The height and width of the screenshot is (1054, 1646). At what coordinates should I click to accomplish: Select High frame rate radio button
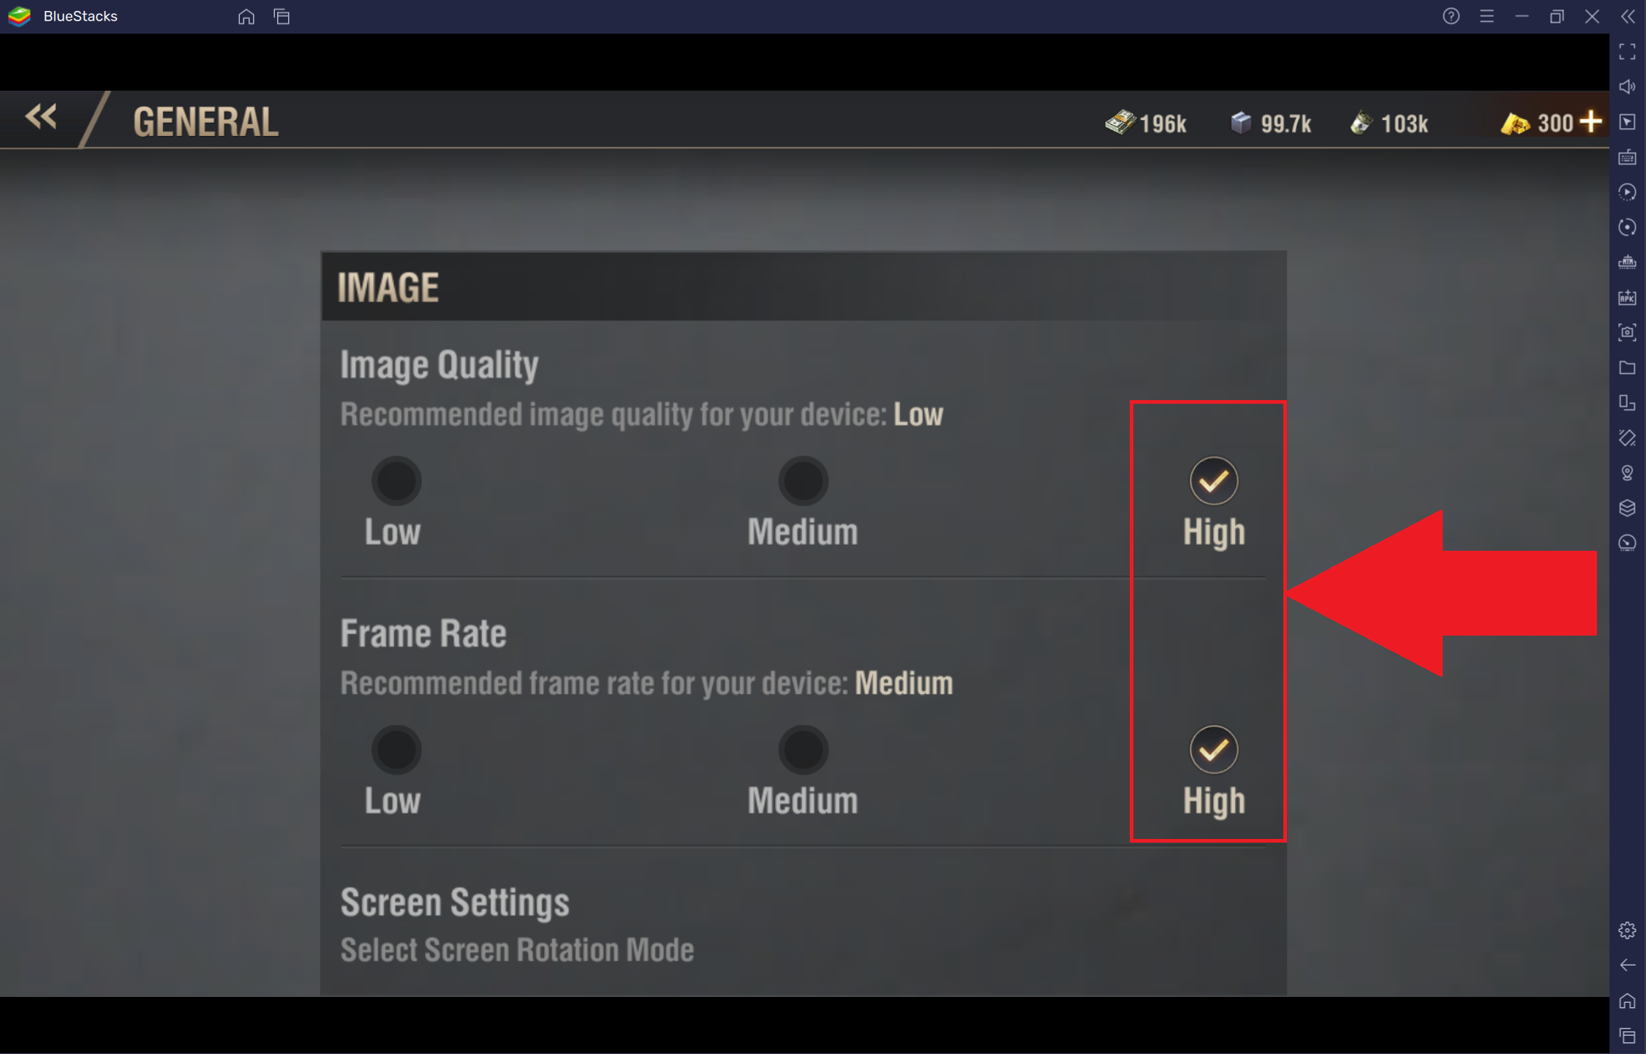[x=1212, y=748]
